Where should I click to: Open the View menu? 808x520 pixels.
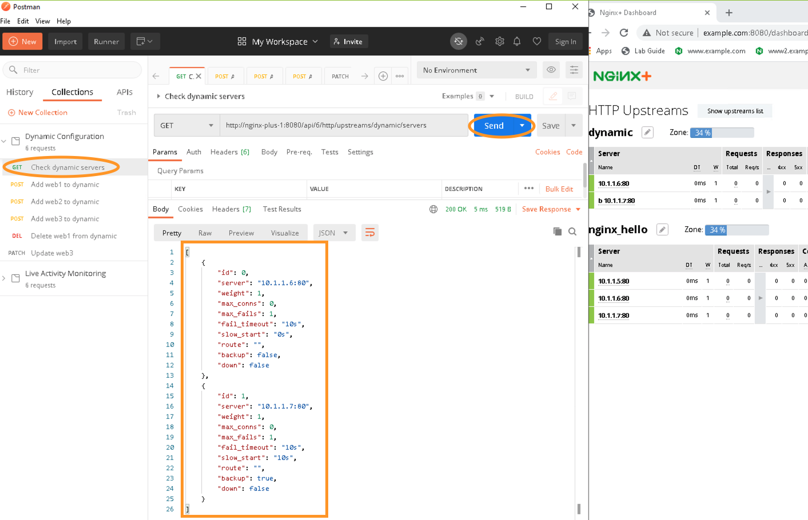[42, 21]
